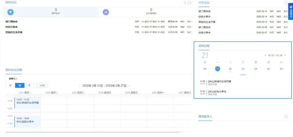Select the 会议室审批 tab
Screen dimensions: 293x137
click(x=151, y=11)
